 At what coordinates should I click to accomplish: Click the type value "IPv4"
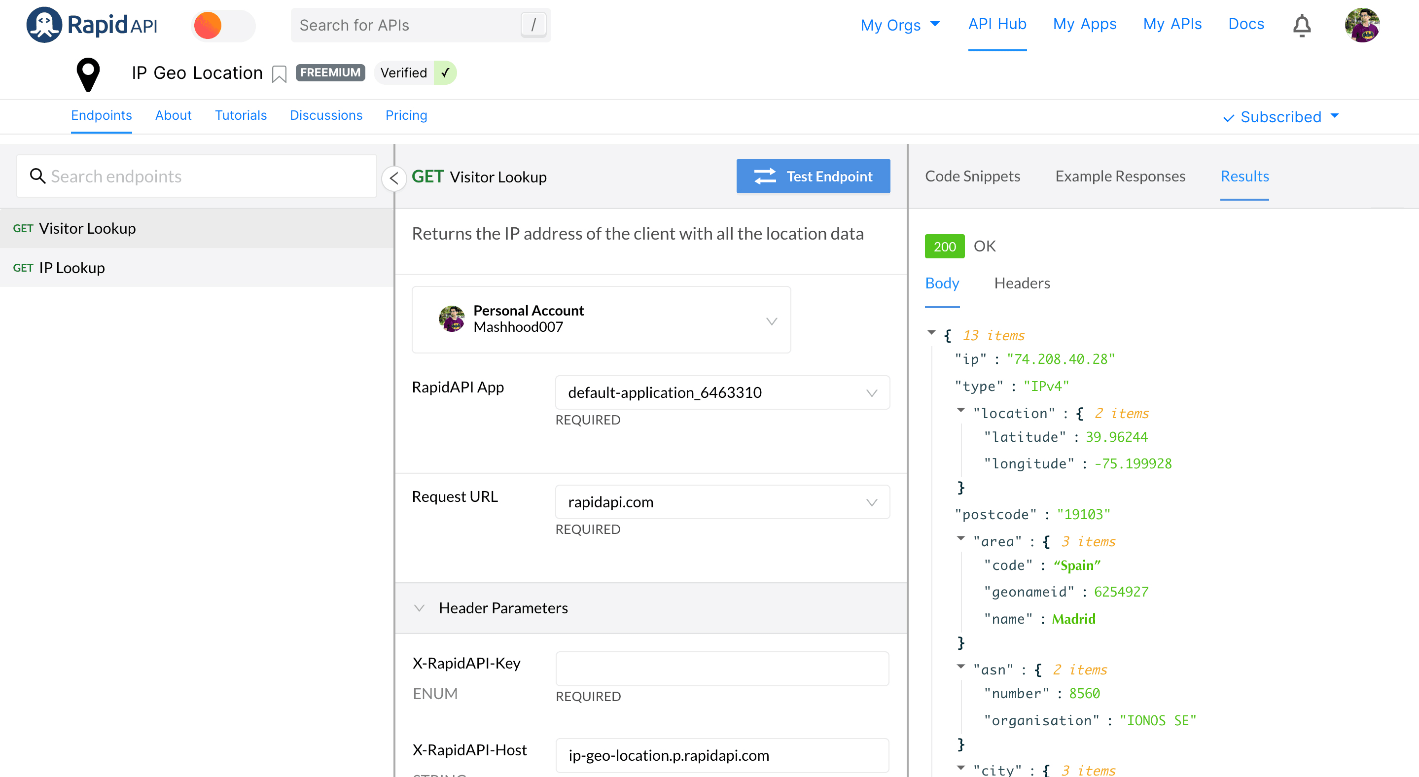[x=1046, y=386]
